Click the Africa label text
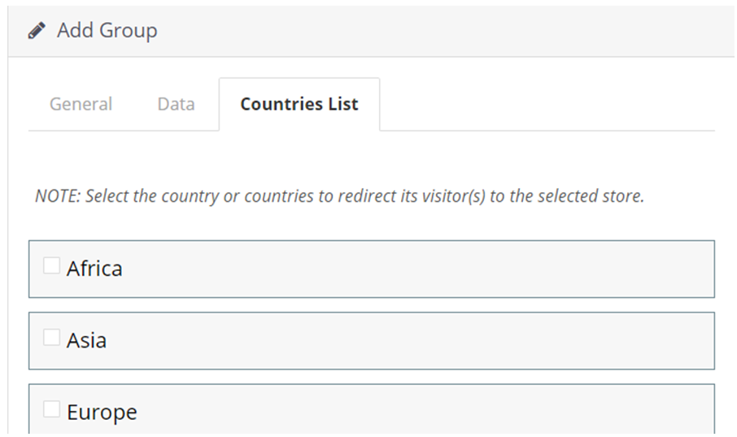This screenshot has width=737, height=437. pos(94,269)
